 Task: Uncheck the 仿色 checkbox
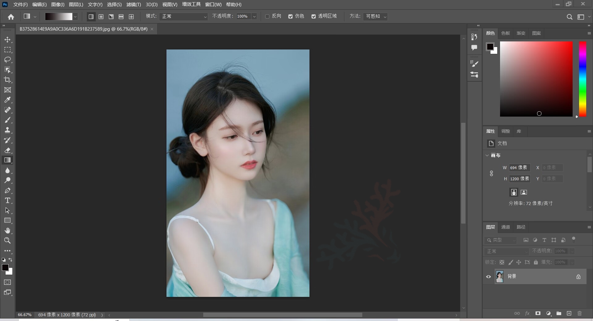[x=290, y=16]
